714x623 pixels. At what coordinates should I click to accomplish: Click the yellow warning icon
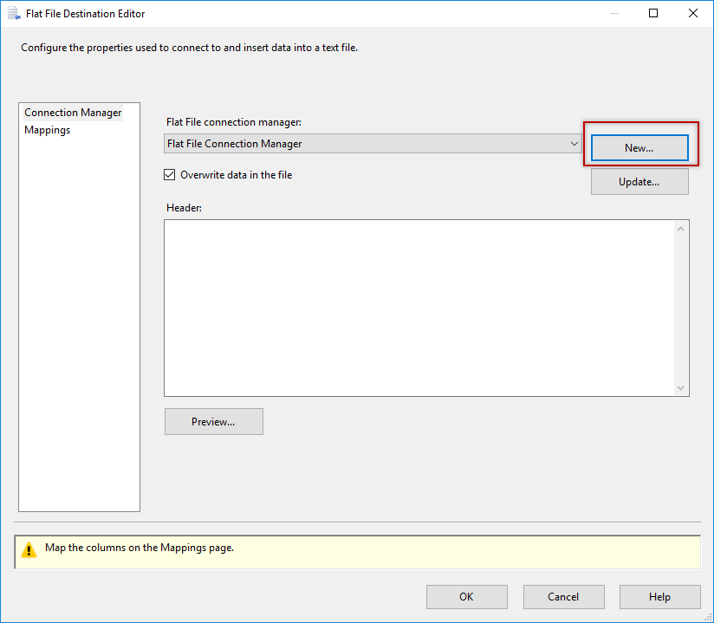(29, 549)
